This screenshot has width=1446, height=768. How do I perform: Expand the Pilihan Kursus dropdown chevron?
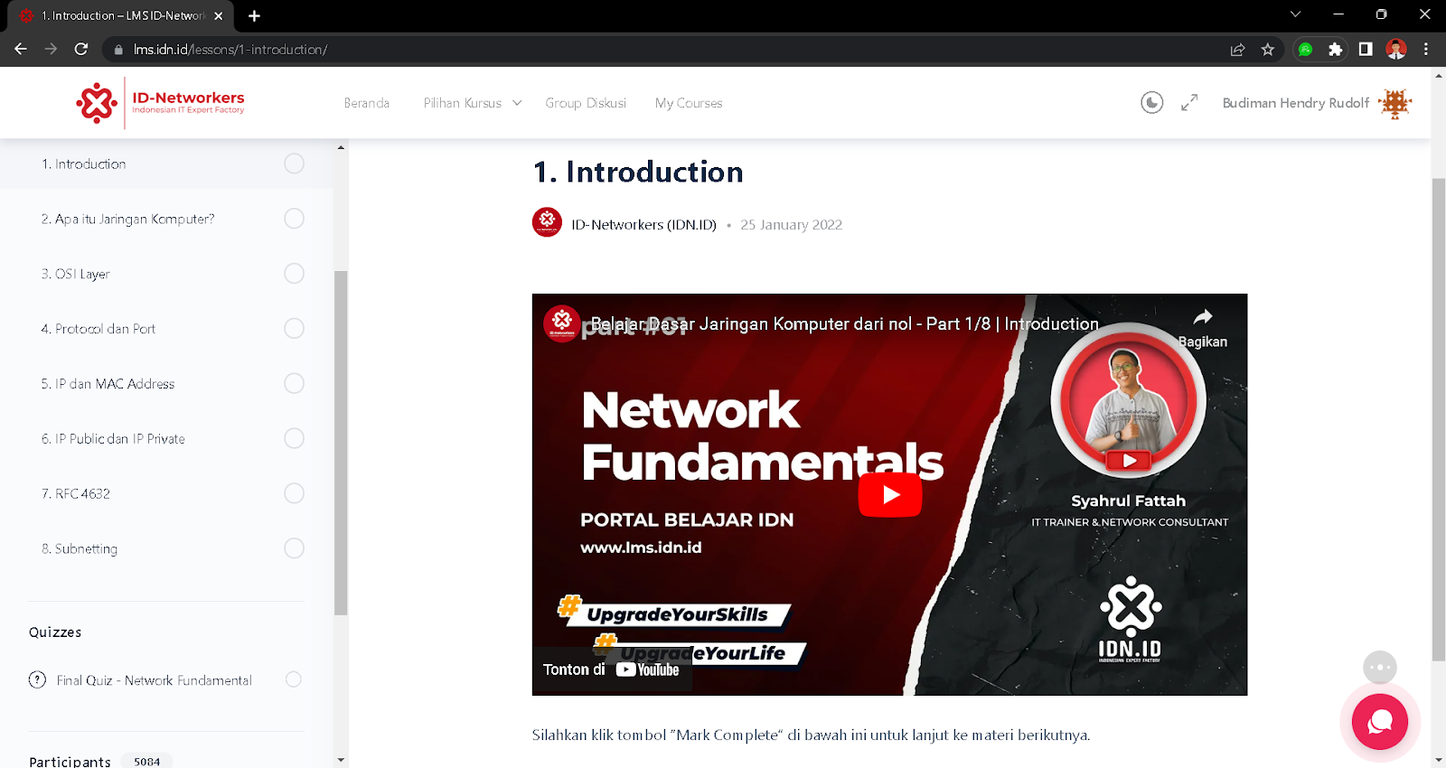[x=517, y=103]
